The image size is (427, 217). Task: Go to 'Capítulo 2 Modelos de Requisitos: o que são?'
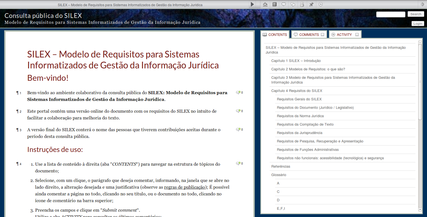(343, 69)
